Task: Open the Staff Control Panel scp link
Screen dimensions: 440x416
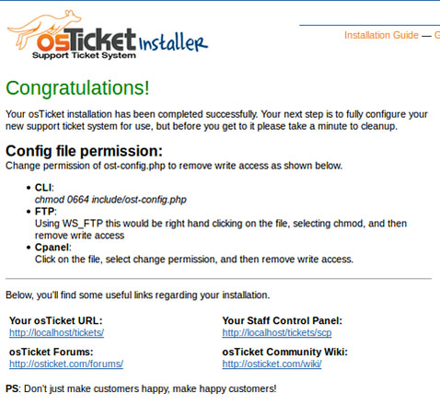Action: 277,333
